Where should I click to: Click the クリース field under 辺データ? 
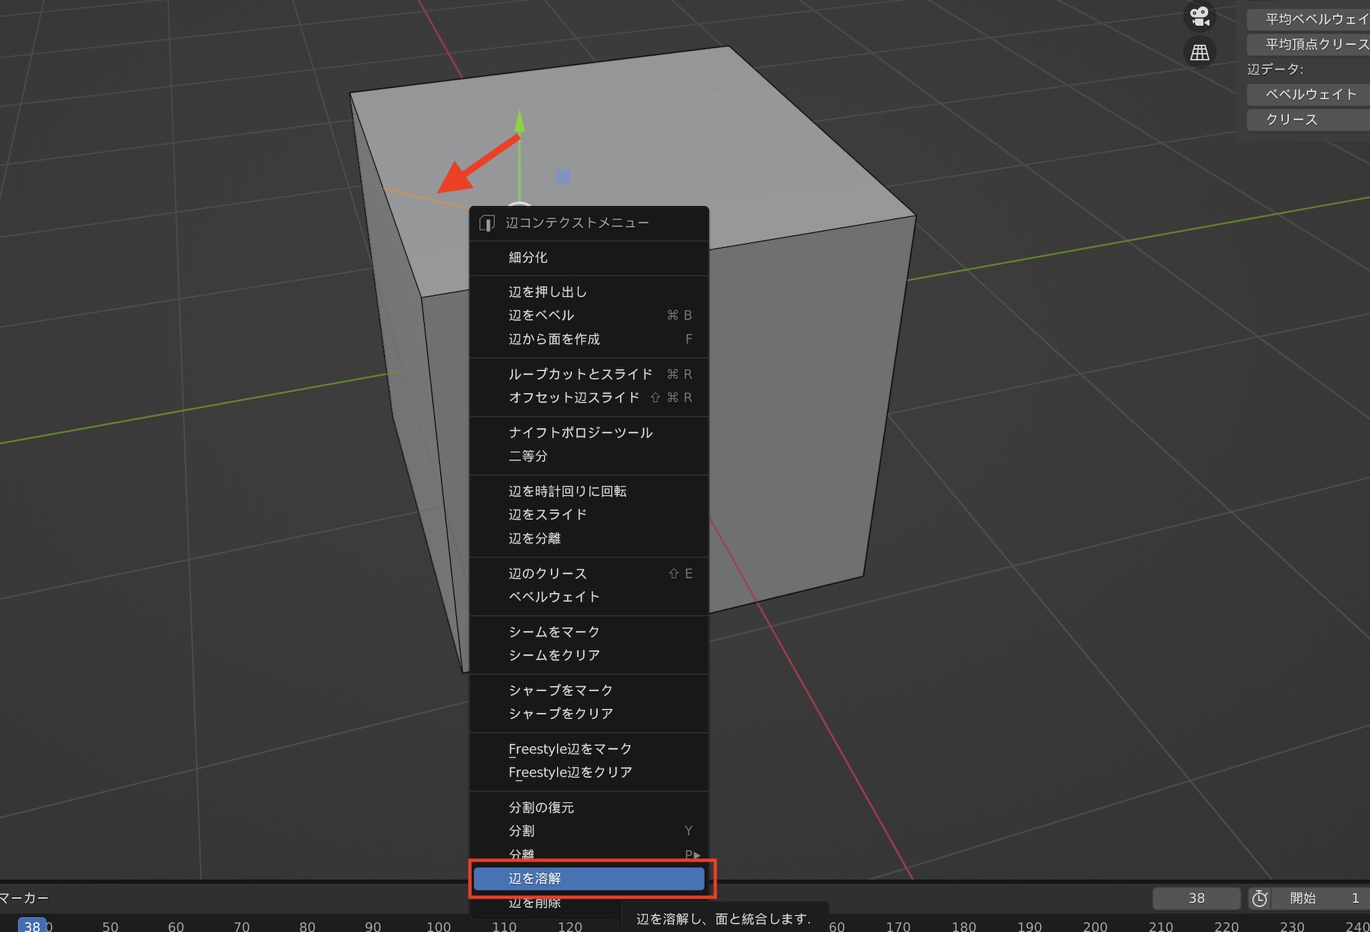(1310, 120)
